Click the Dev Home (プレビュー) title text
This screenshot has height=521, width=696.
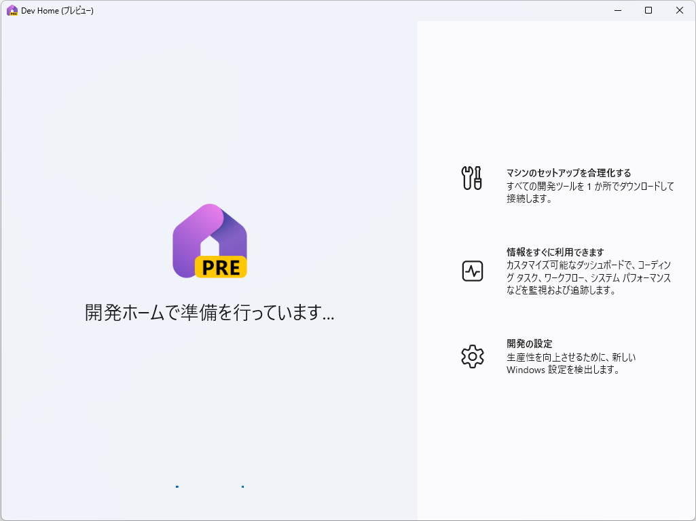pos(58,10)
